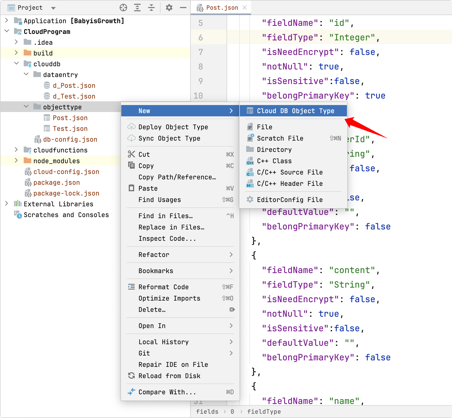452x418 pixels.
Task: Collapse the CloudProgram root node
Action: 7,31
